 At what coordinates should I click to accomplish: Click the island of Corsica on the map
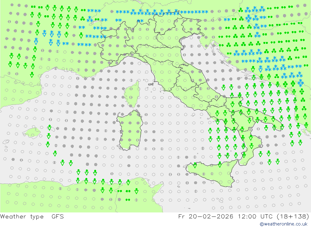pyautogui.click(x=132, y=95)
